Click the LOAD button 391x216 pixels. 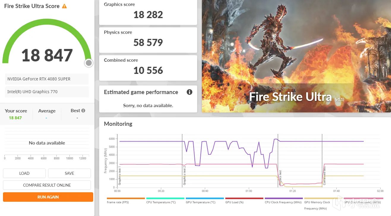24,173
